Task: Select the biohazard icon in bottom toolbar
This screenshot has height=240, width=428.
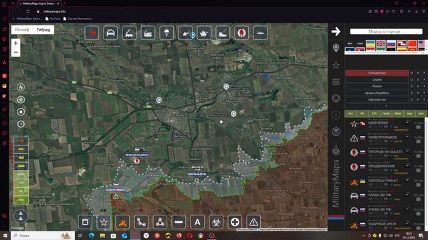Action: pos(216,222)
